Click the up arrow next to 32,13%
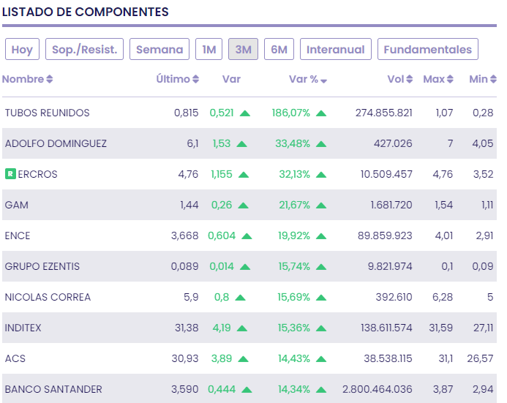This screenshot has height=403, width=507. pyautogui.click(x=321, y=175)
